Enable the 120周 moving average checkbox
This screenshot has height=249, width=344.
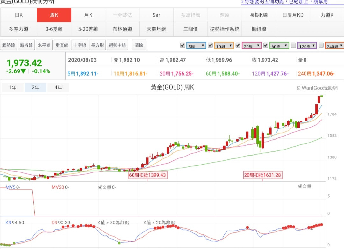click(293, 45)
